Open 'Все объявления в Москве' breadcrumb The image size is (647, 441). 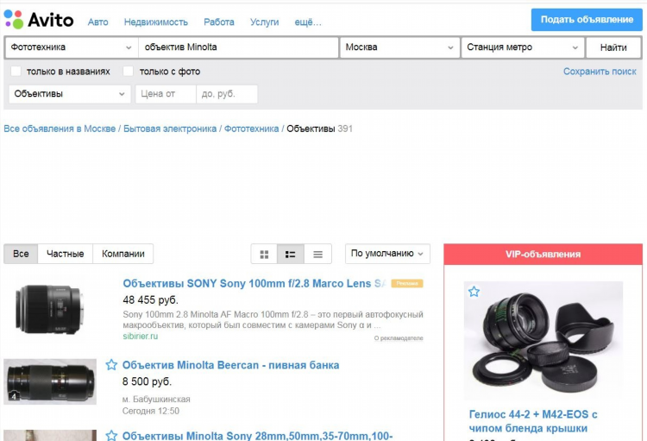[60, 129]
